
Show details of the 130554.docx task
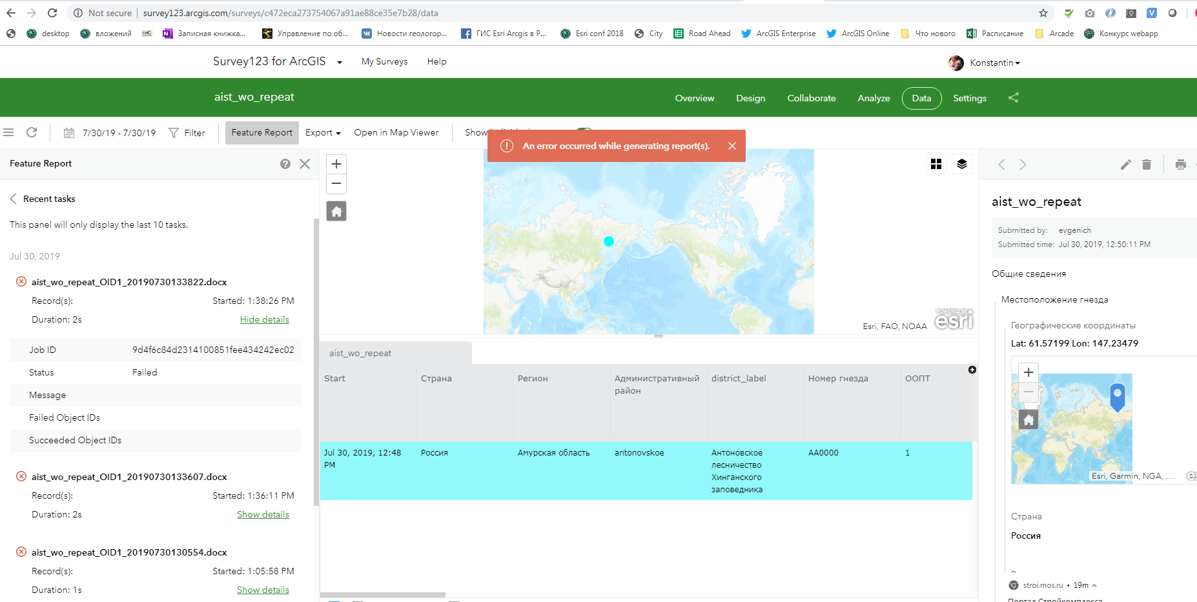[263, 590]
